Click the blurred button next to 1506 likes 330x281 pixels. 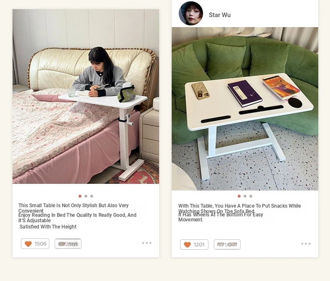tap(68, 244)
